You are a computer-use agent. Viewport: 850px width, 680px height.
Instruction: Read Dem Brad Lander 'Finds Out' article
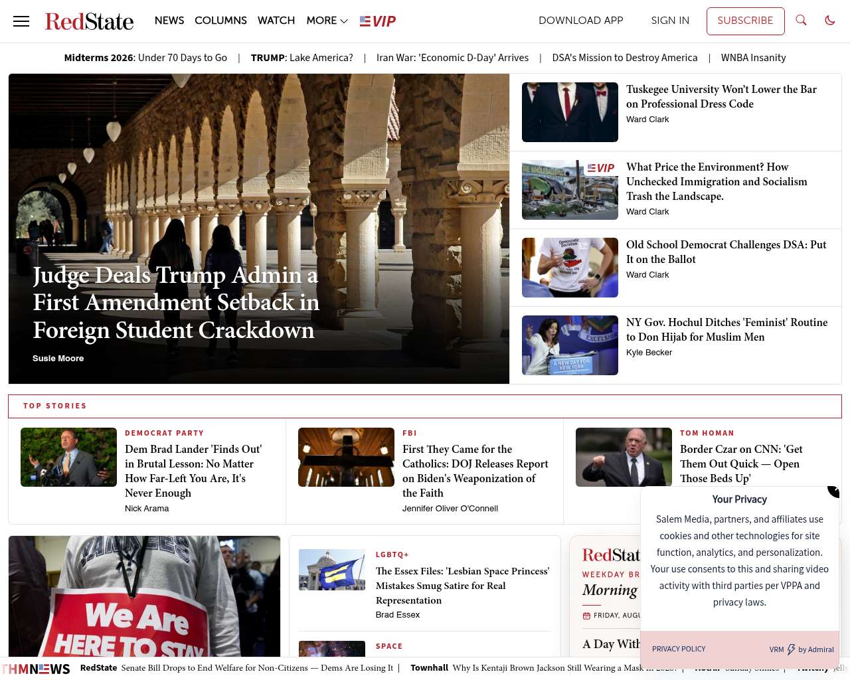tap(193, 471)
